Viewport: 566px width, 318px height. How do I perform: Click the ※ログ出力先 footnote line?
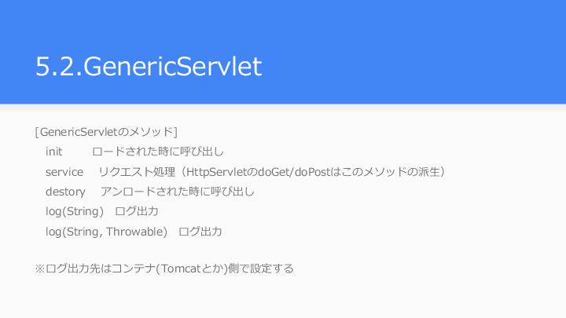pos(164,269)
